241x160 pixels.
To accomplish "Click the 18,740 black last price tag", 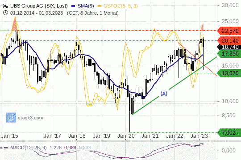I will [229, 47].
